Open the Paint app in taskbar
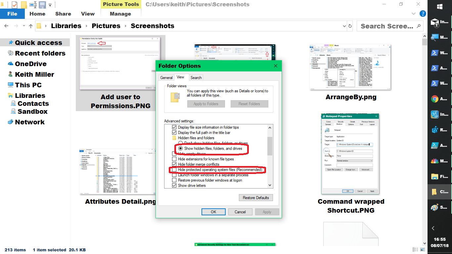Image resolution: width=452 pixels, height=254 pixels. pyautogui.click(x=440, y=207)
